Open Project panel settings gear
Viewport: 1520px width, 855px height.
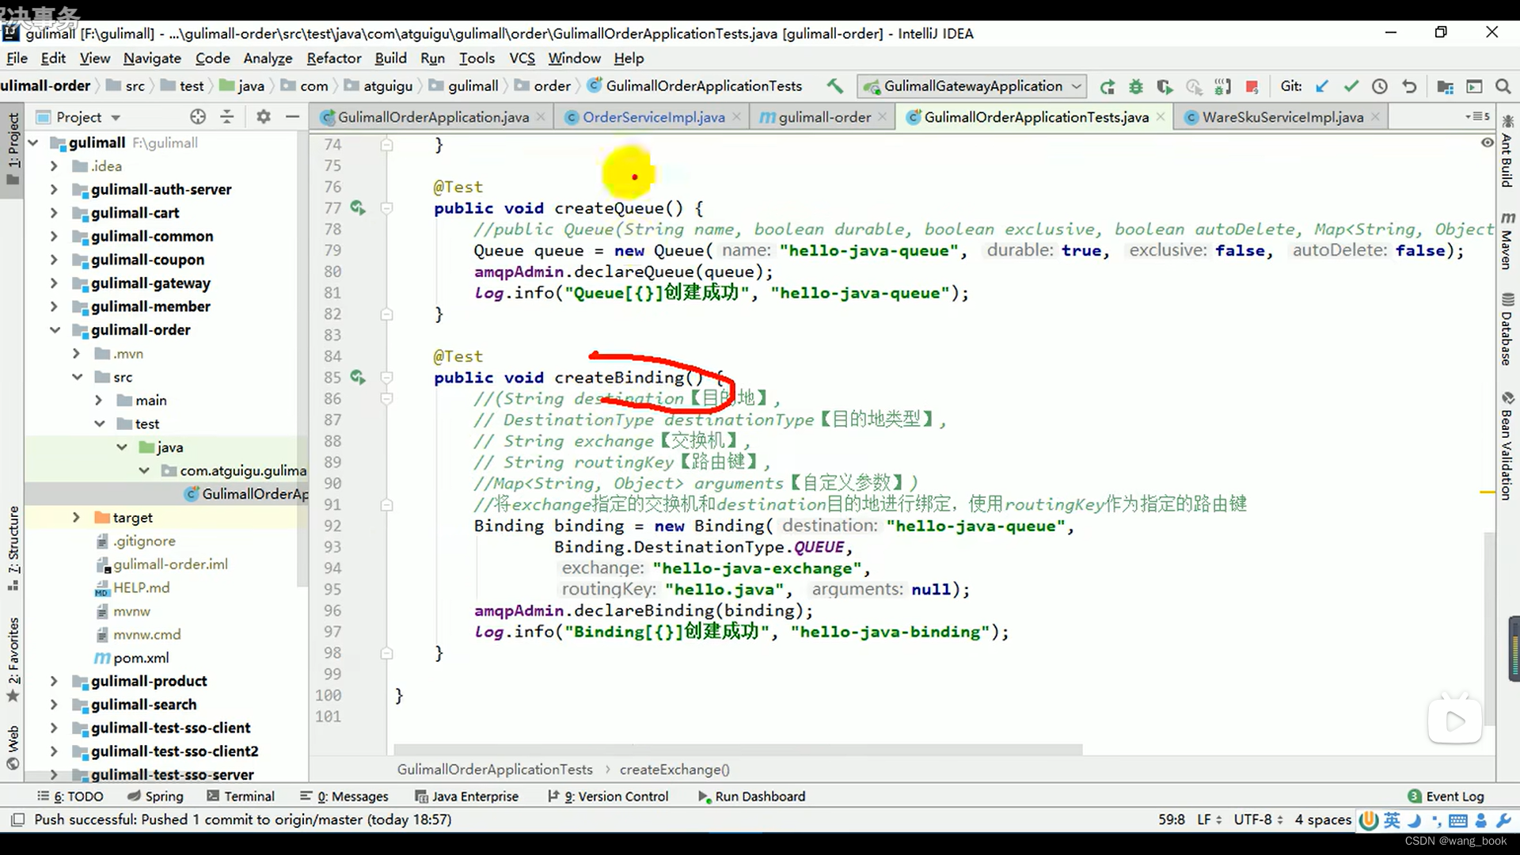[x=264, y=117]
